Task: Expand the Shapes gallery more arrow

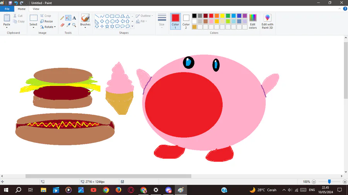Action: pyautogui.click(x=132, y=26)
